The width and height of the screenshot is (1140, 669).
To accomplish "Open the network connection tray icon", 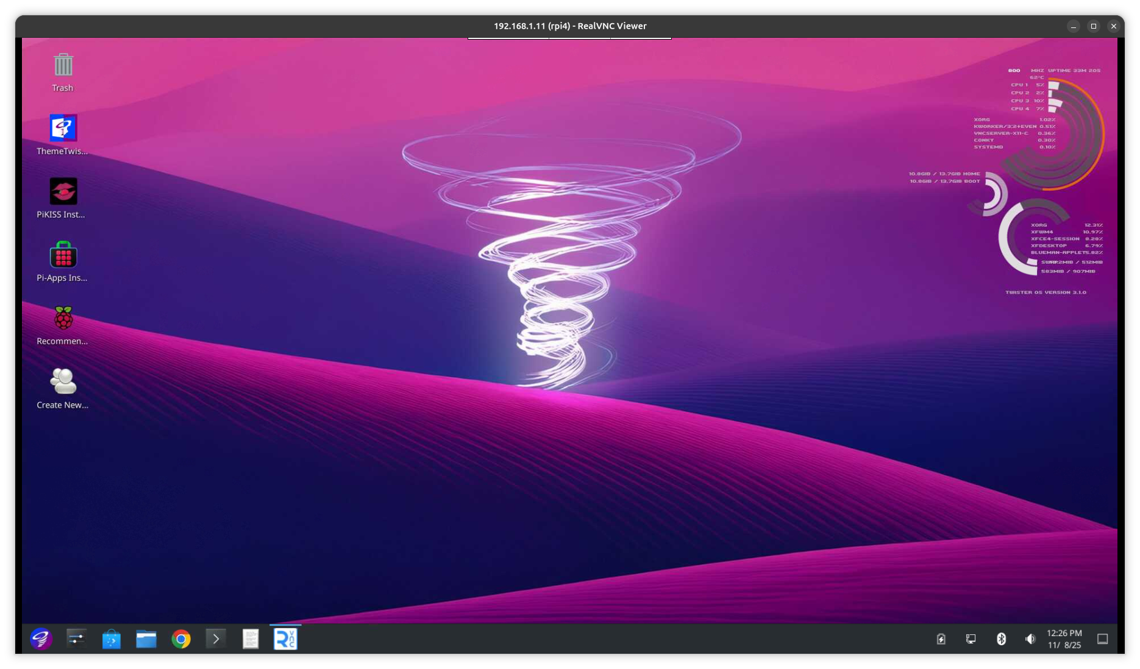I will pos(971,639).
